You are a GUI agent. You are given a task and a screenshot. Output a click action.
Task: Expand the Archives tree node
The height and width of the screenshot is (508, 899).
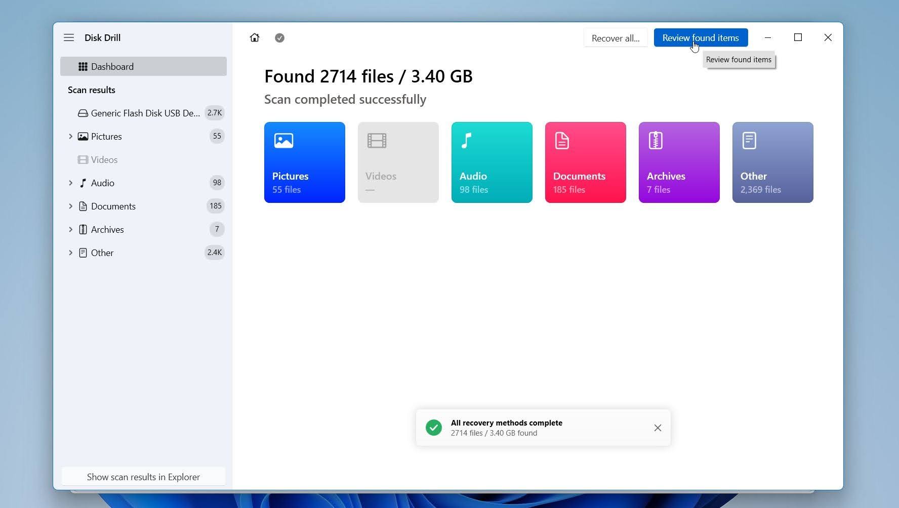(x=70, y=229)
